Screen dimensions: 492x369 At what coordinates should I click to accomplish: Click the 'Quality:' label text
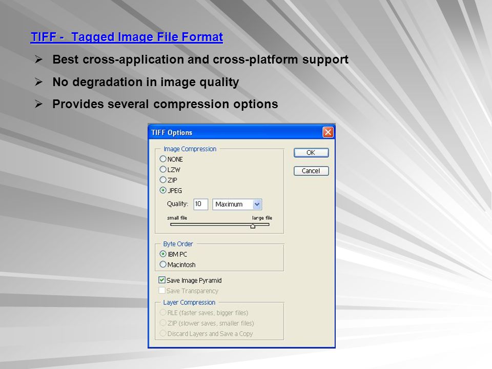(178, 204)
